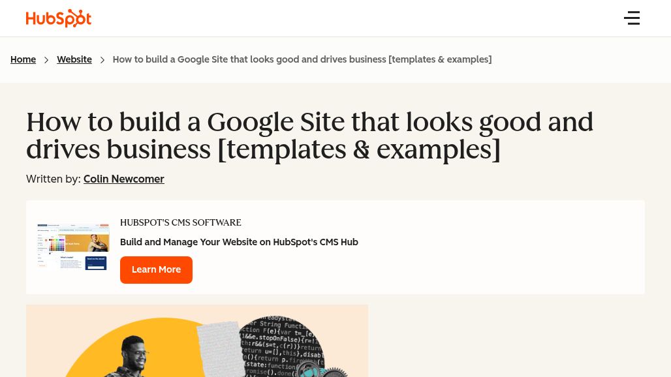671x377 pixels.
Task: Click the Written by label
Action: pyautogui.click(x=54, y=179)
